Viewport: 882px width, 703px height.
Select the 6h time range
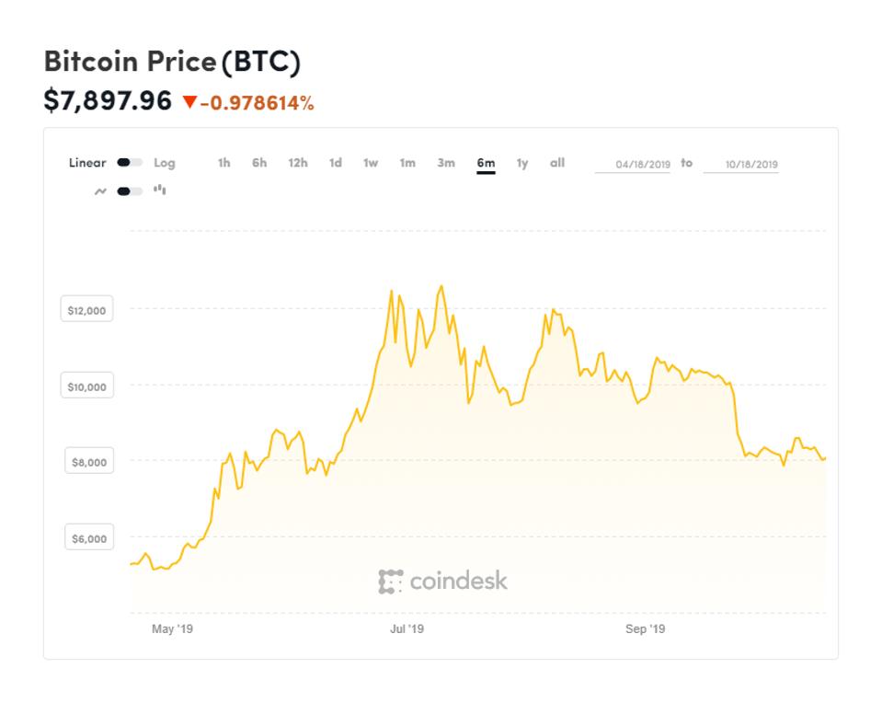(258, 163)
